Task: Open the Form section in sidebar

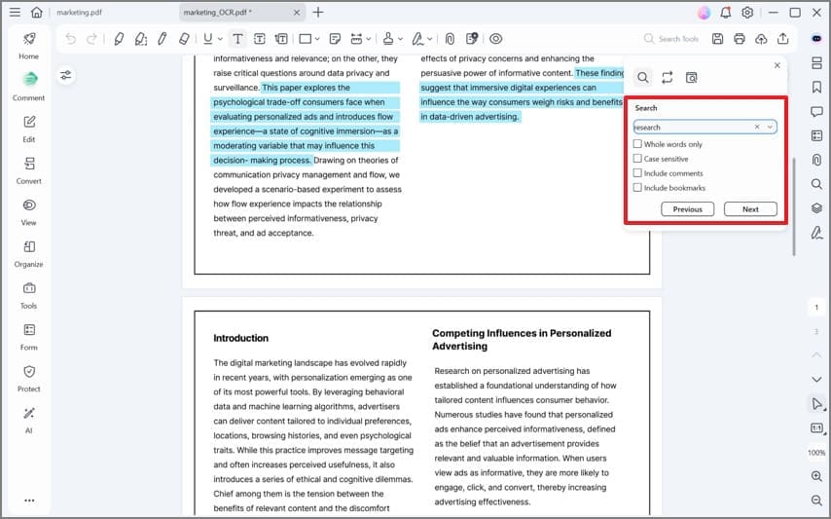Action: [29, 337]
